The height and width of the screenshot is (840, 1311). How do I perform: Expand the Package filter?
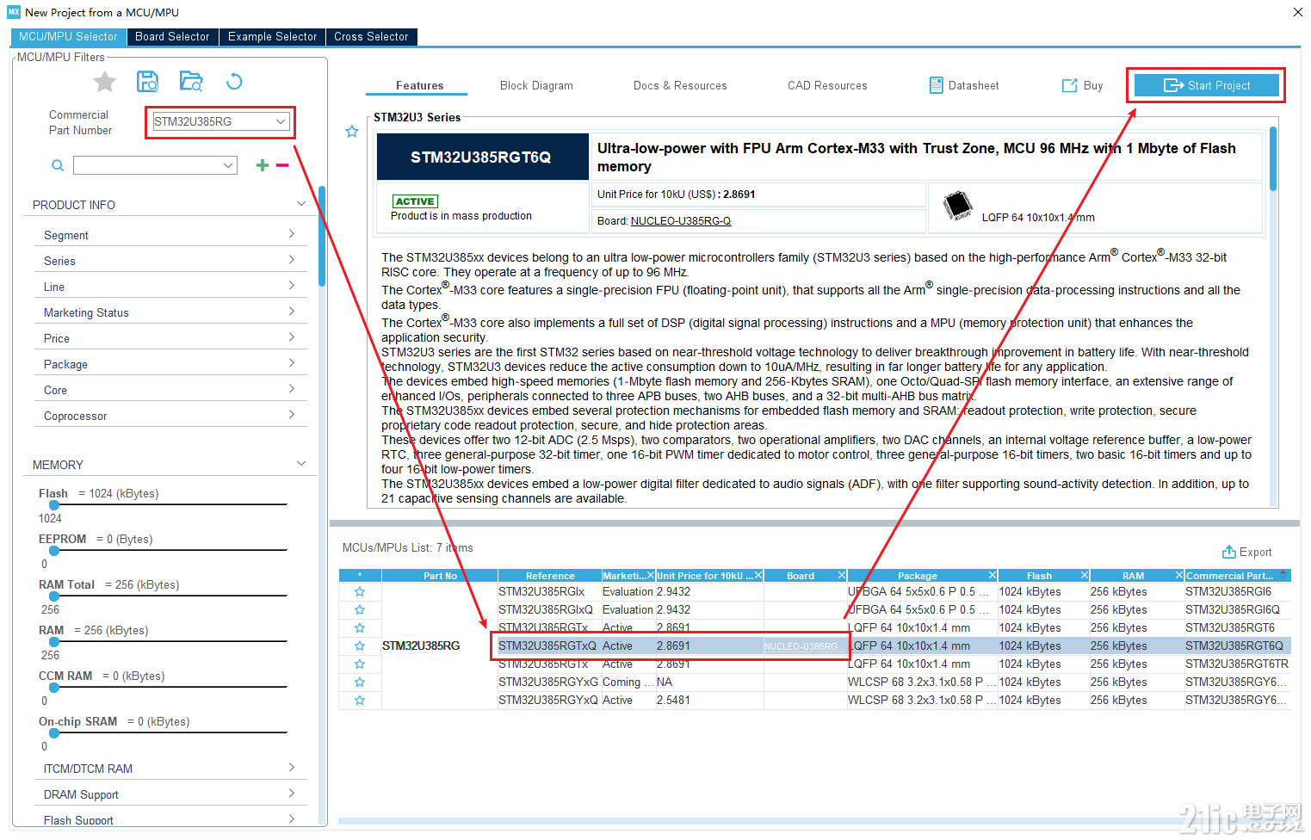[x=291, y=363]
